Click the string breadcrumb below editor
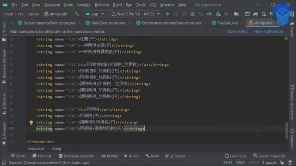 click(56, 148)
